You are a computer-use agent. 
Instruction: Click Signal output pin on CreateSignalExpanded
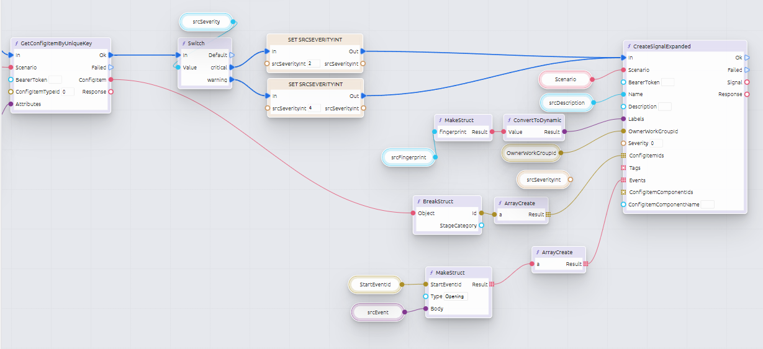pyautogui.click(x=747, y=82)
